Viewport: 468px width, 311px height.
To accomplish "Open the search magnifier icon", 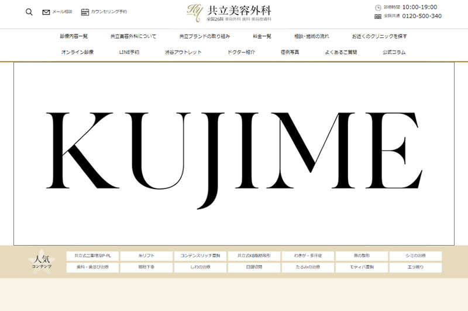I will pyautogui.click(x=29, y=12).
